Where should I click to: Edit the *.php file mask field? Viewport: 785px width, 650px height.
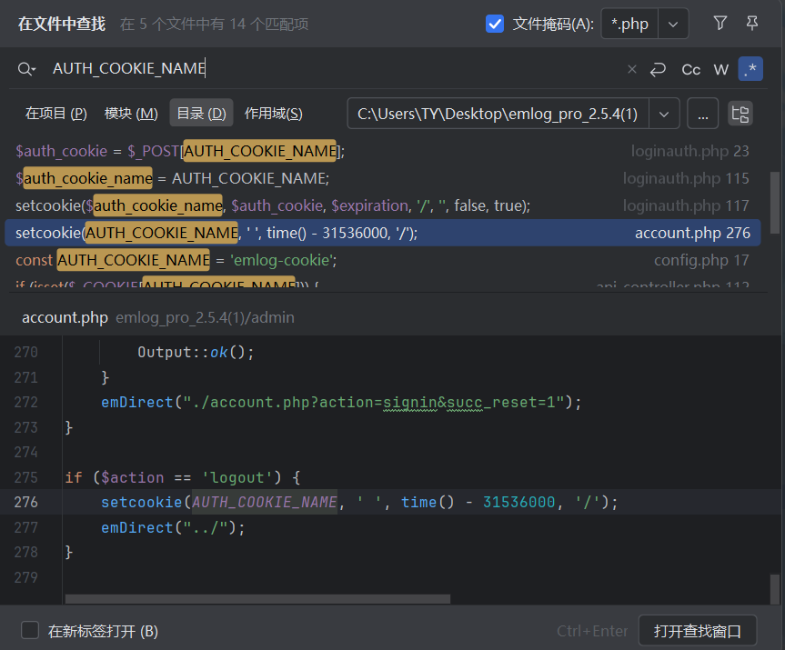(629, 24)
